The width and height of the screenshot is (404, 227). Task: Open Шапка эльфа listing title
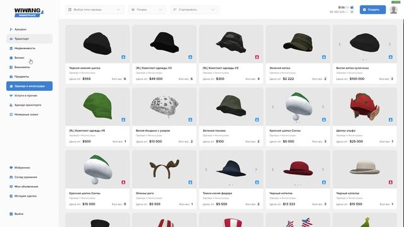click(x=346, y=131)
